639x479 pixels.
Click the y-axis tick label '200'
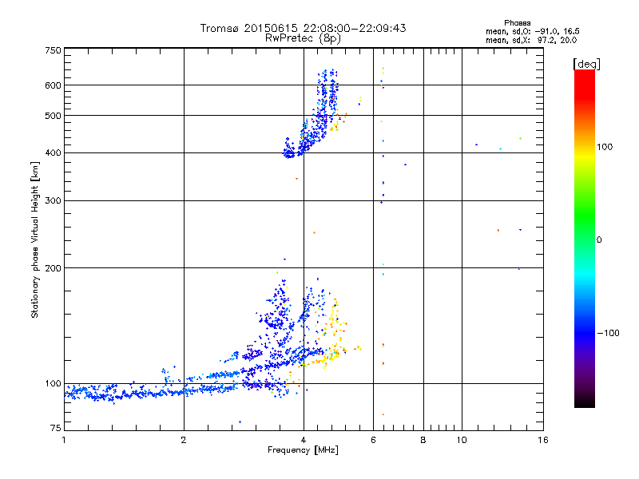[x=53, y=268]
